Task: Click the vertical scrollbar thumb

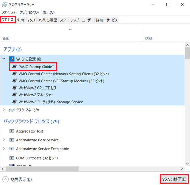Action: point(187,53)
